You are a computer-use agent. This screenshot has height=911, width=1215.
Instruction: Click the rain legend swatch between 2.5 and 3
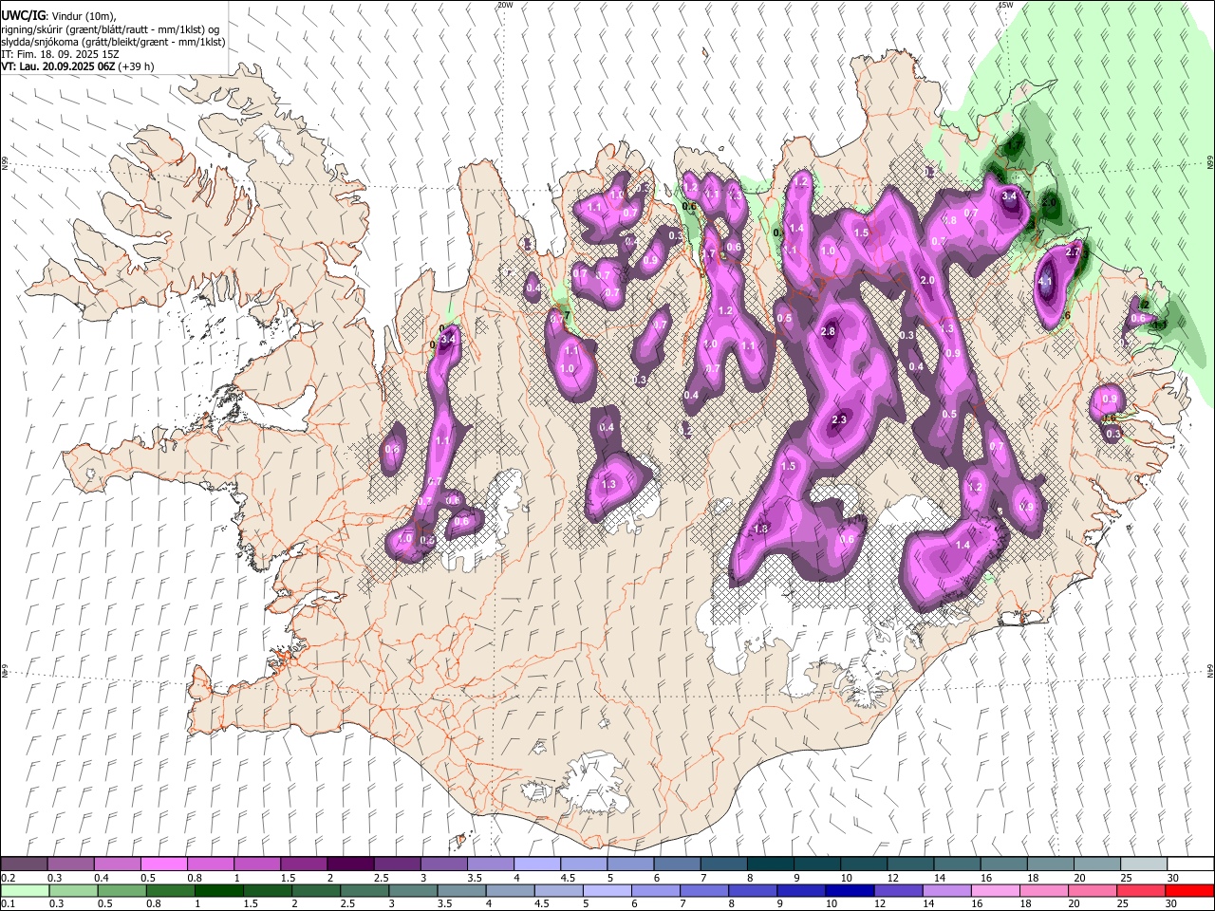point(364,890)
